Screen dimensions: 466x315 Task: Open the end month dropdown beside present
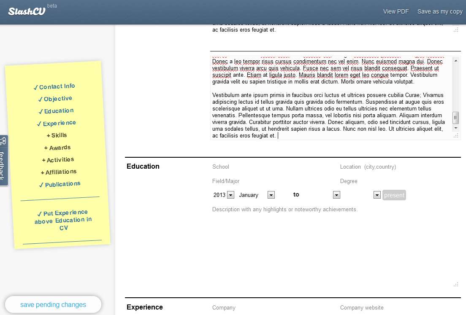tap(377, 195)
